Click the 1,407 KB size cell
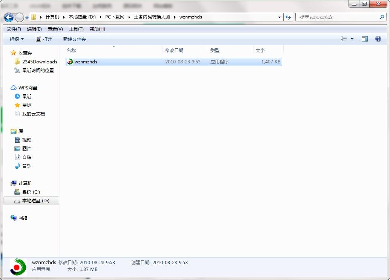Viewport: 390px width, 280px height. tap(270, 62)
